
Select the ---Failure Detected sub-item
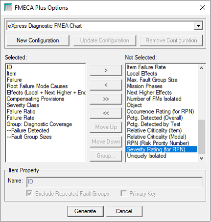[x=28, y=130]
